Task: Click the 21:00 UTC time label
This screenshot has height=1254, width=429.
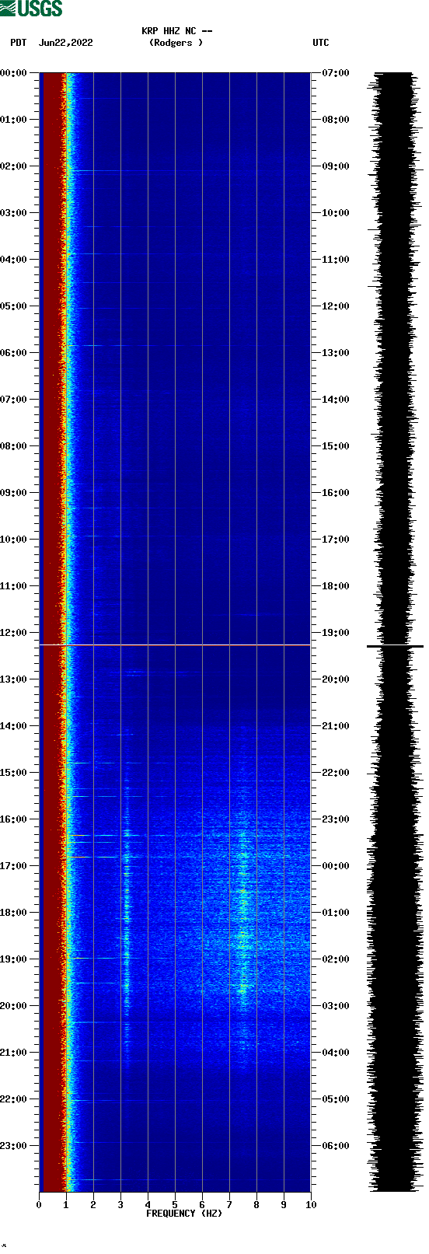Action: click(x=336, y=726)
